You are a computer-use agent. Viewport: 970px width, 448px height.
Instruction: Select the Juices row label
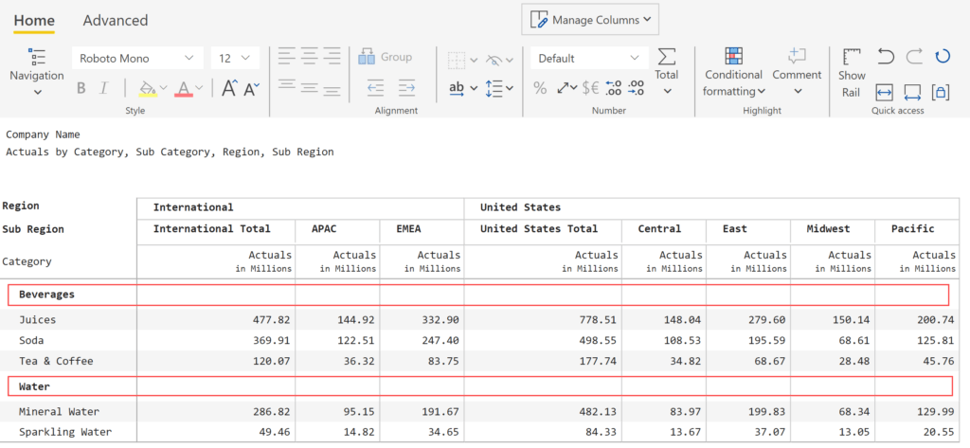37,320
